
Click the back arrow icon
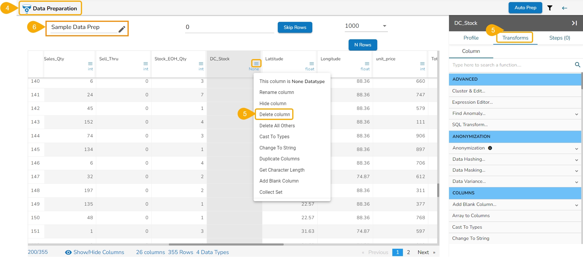(x=564, y=8)
